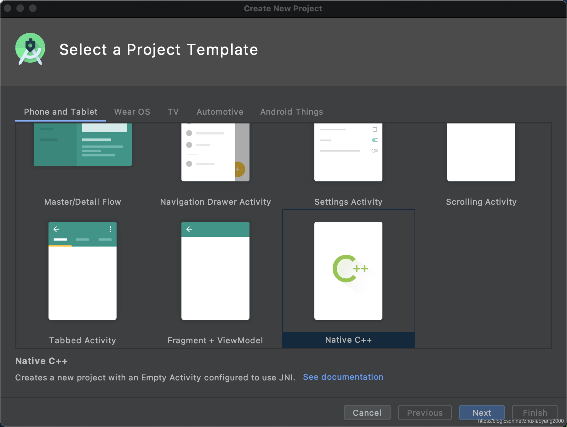The image size is (567, 427).
Task: Click the Next button
Action: click(482, 413)
